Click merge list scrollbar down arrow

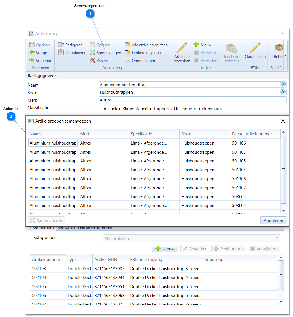(x=284, y=211)
